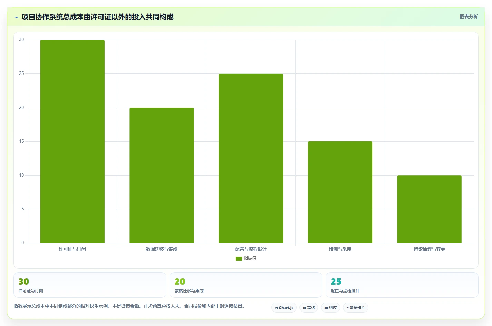The height and width of the screenshot is (326, 492).
Task: Click the 培训与采用 x-axis label
Action: pyautogui.click(x=340, y=249)
